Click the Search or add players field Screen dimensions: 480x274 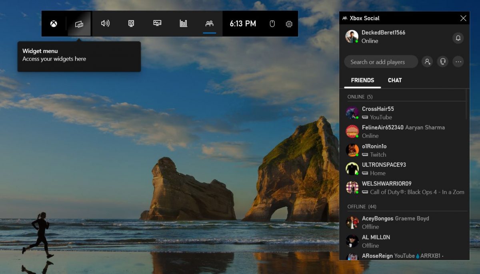click(381, 62)
